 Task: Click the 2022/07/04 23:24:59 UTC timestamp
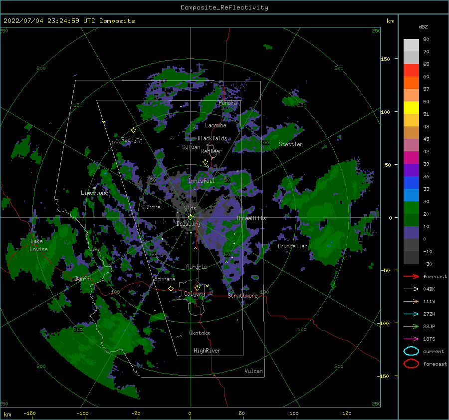coord(49,21)
